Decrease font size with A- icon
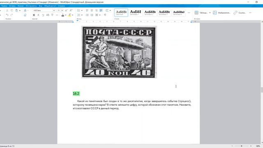263x148 pixels. tap(66, 10)
